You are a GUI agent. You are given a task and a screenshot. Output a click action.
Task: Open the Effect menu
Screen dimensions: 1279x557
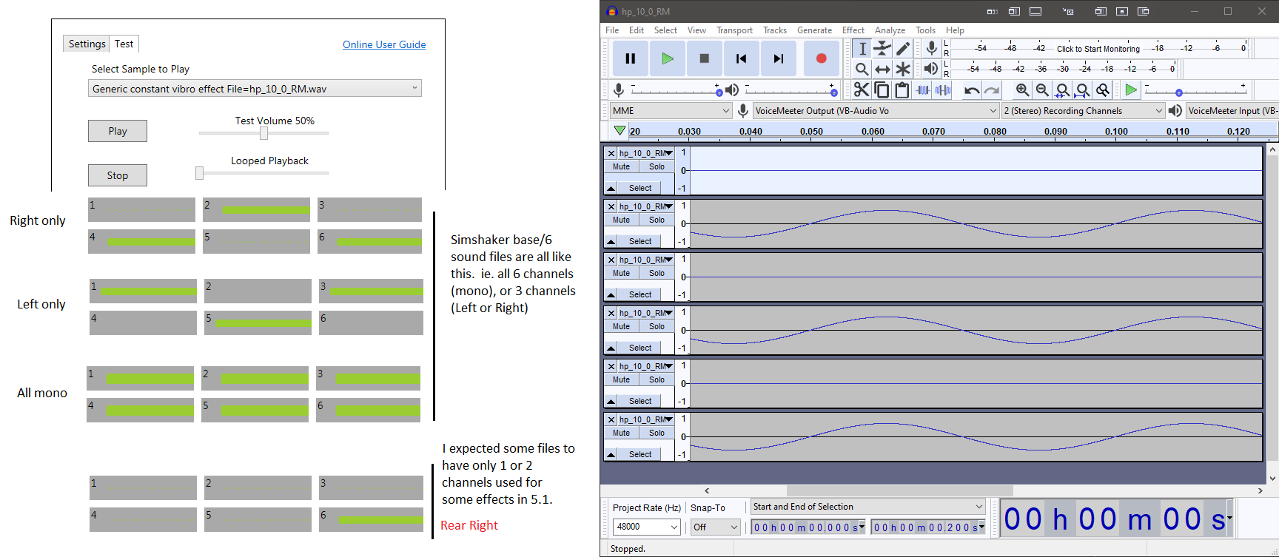point(853,30)
